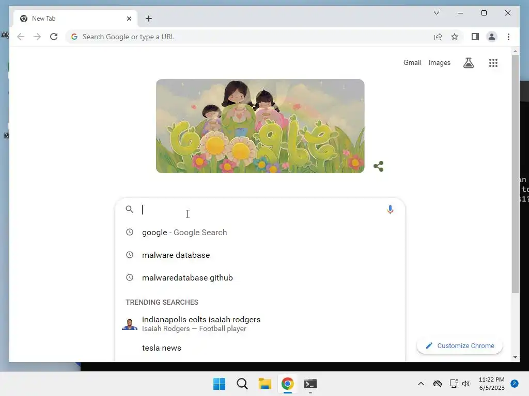529x396 pixels.
Task: Click the forward navigation arrow
Action: (x=37, y=37)
